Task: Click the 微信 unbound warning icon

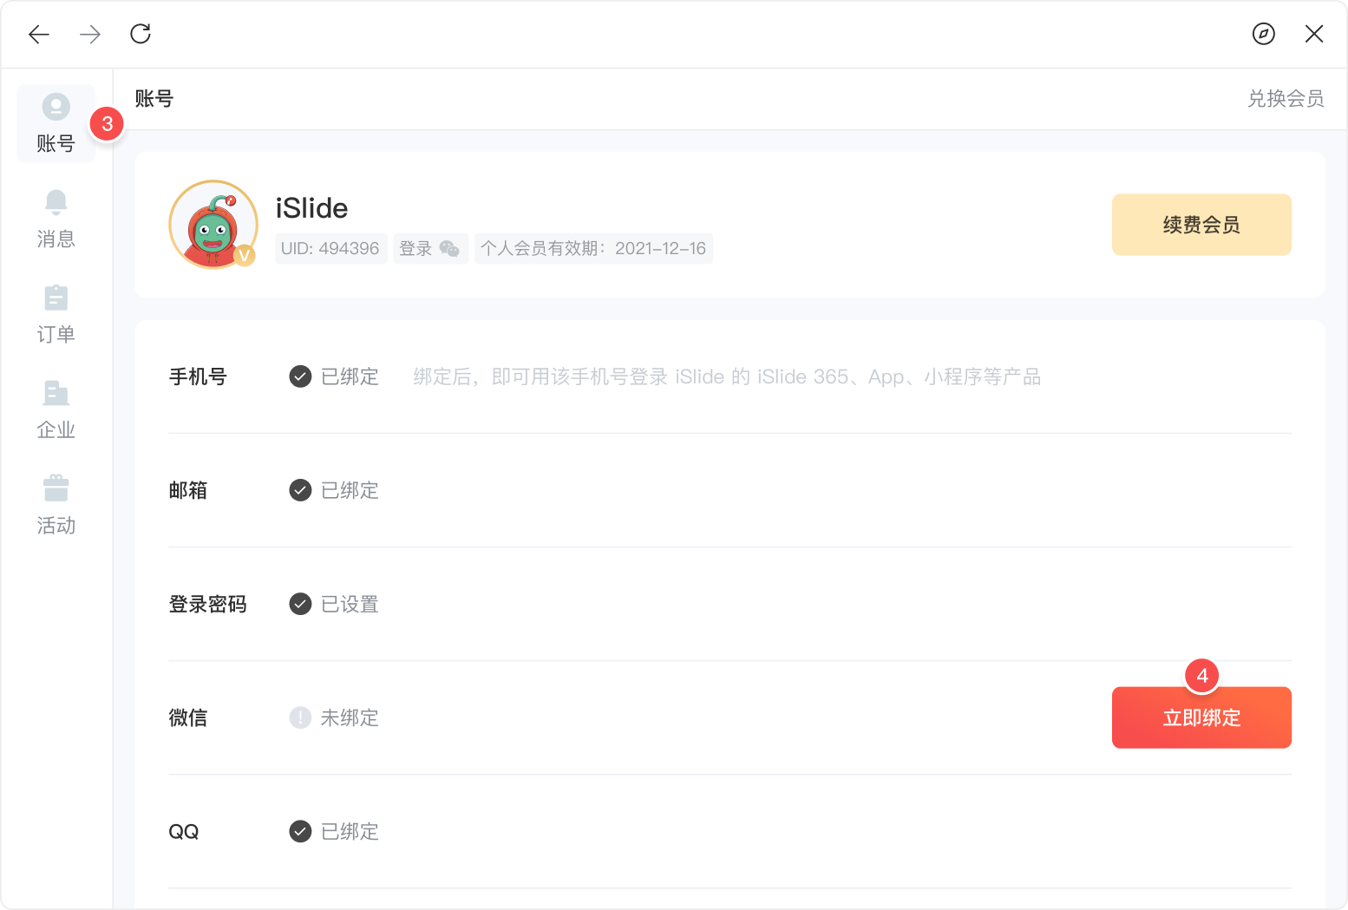Action: coord(300,717)
